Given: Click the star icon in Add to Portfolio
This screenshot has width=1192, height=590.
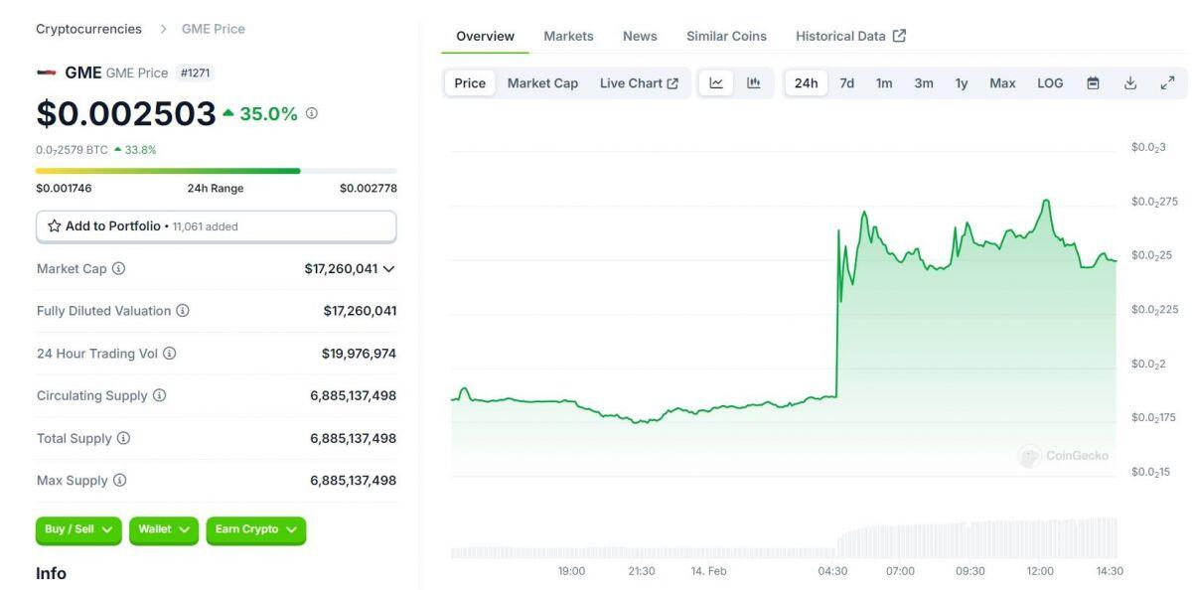Looking at the screenshot, I should pyautogui.click(x=55, y=225).
